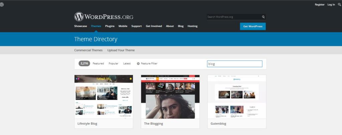
Task: Click the WordPress logo in the admin bar
Action: 2,4
